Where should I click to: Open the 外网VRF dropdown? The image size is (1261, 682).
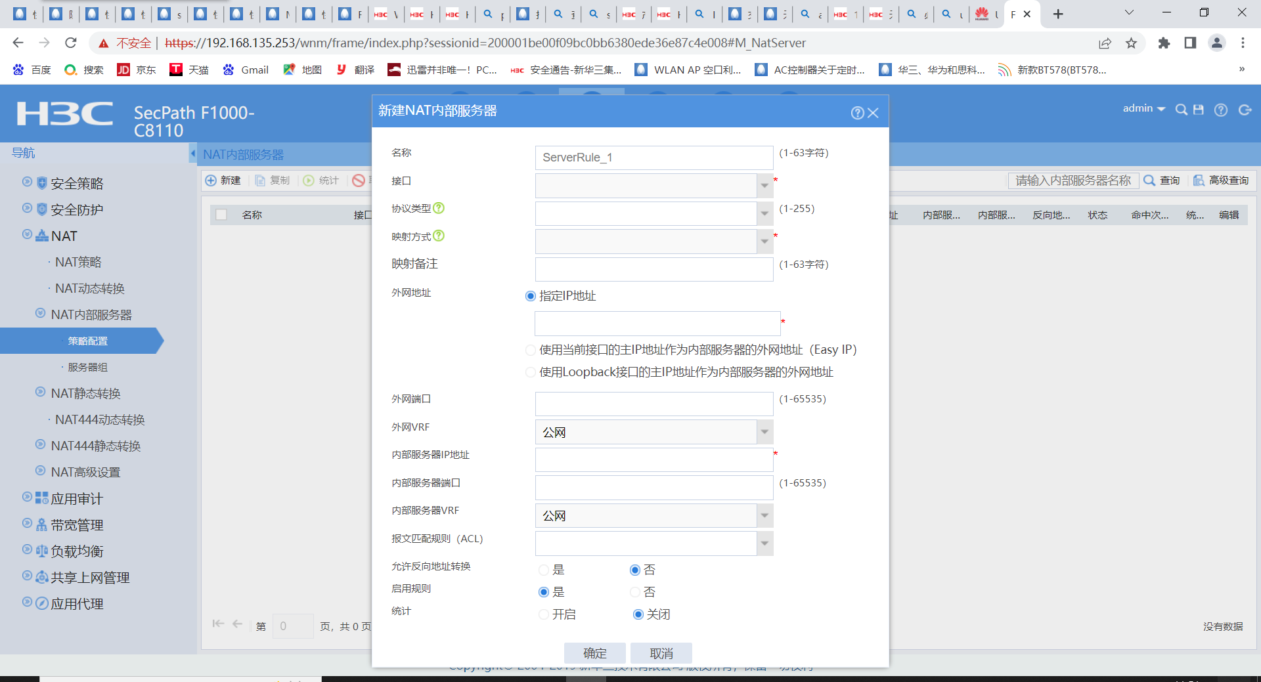764,432
